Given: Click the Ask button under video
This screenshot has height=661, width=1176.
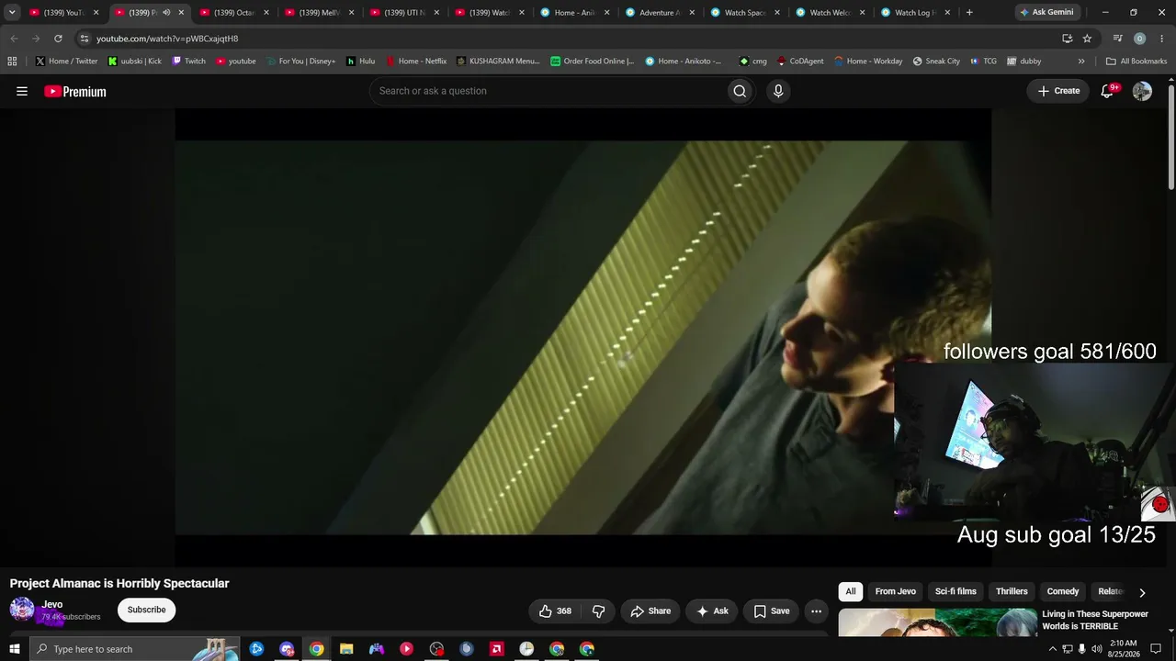Looking at the screenshot, I should tap(712, 611).
